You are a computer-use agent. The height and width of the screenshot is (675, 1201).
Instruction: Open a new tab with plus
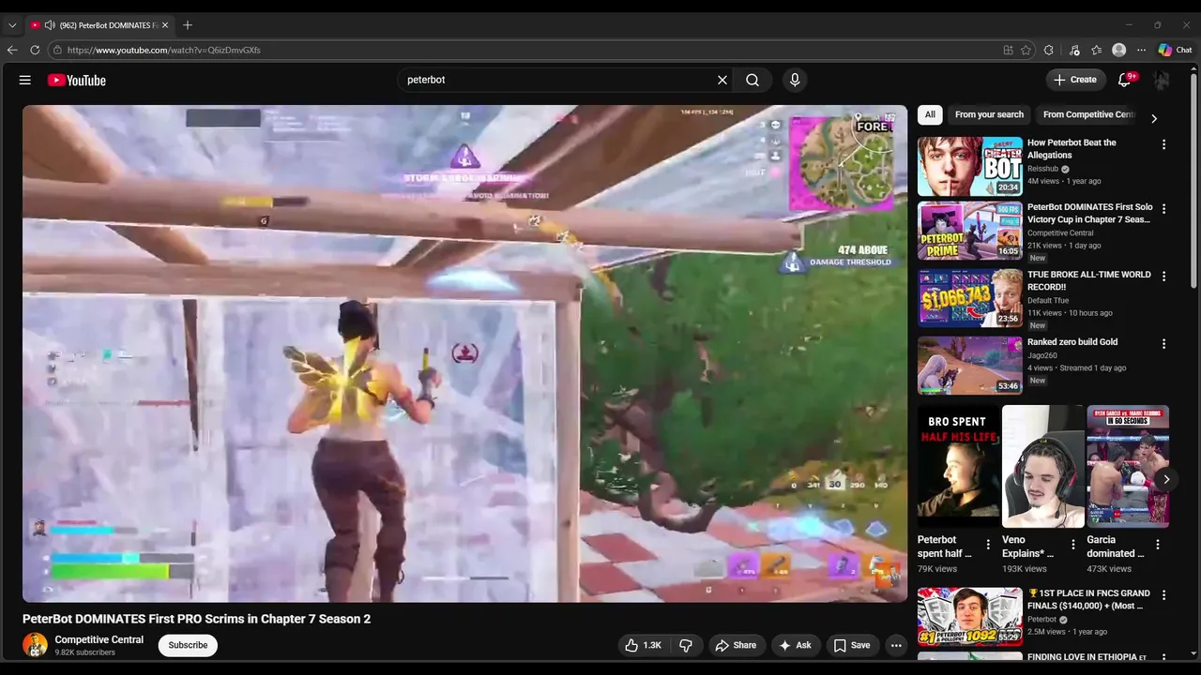pos(188,25)
